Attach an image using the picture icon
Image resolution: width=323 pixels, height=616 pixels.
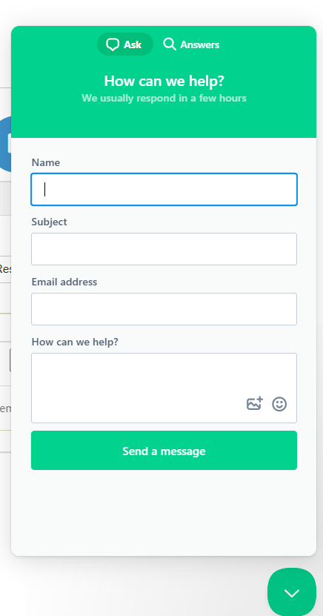[x=255, y=404]
